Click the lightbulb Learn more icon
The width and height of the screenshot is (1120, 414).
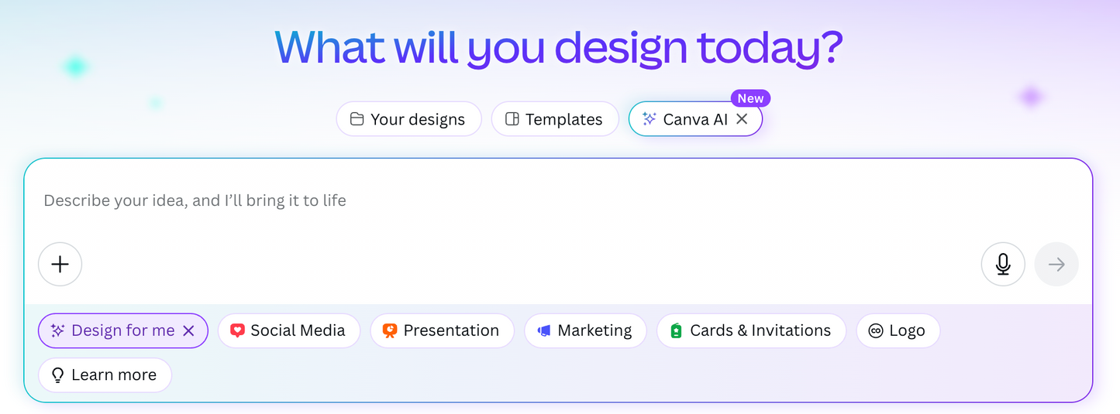[x=57, y=375]
